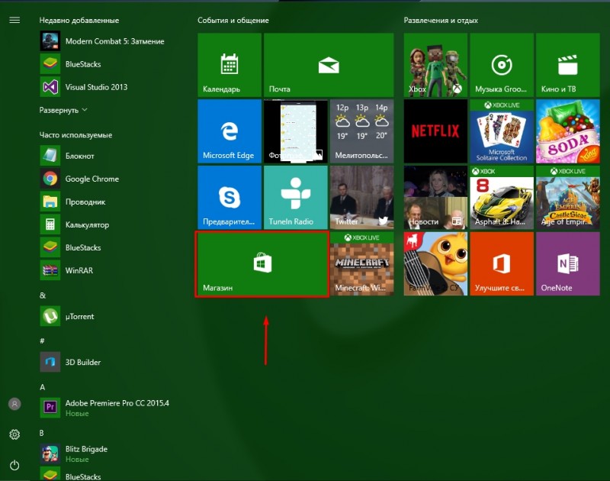Launch Google Chrome
This screenshot has height=481, width=610.
tap(79, 179)
